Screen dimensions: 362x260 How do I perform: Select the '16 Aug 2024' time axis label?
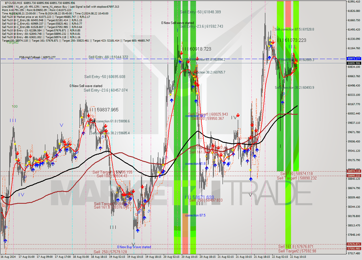click(8, 257)
